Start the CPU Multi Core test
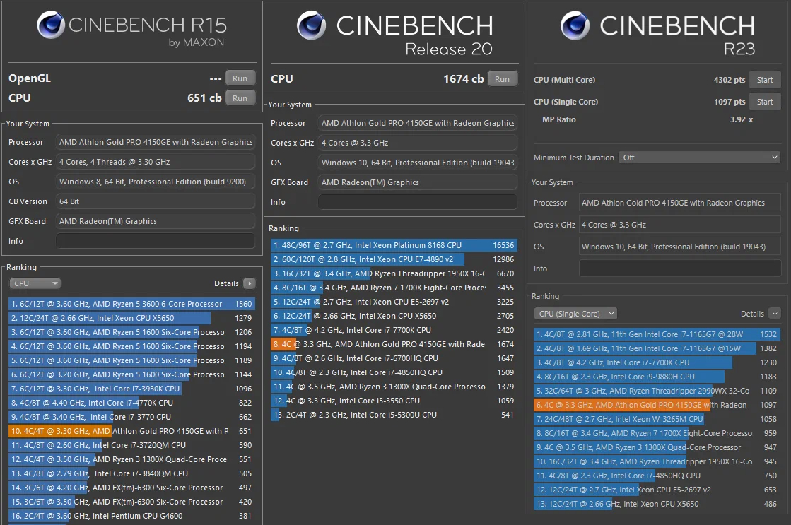This screenshot has height=525, width=791. pyautogui.click(x=764, y=80)
